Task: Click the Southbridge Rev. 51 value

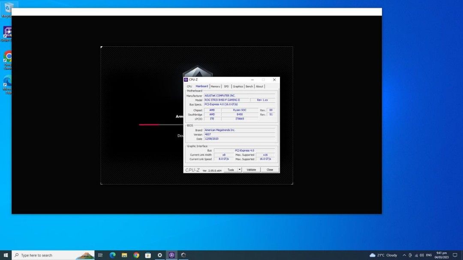Action: [x=271, y=114]
